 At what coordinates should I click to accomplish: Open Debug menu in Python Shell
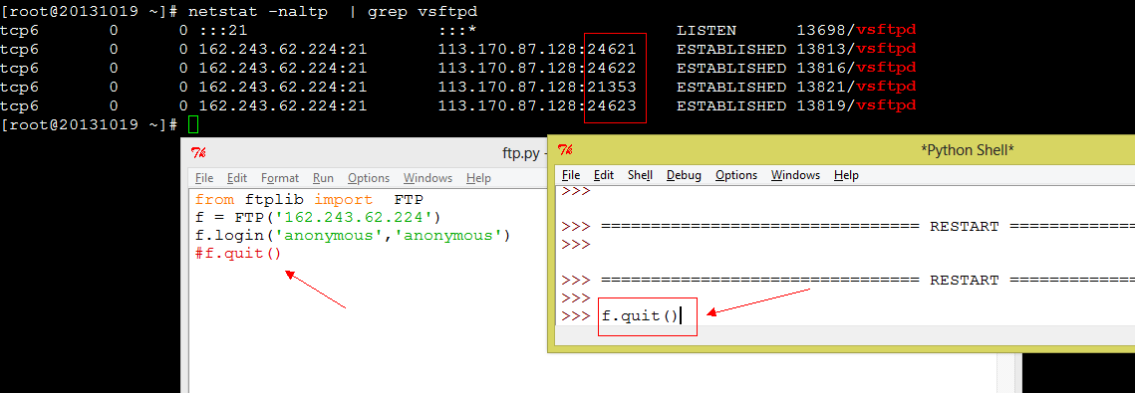[684, 175]
